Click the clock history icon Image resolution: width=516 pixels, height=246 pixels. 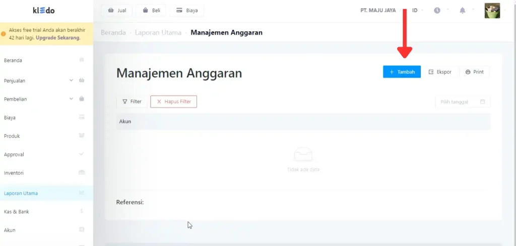pos(437,11)
